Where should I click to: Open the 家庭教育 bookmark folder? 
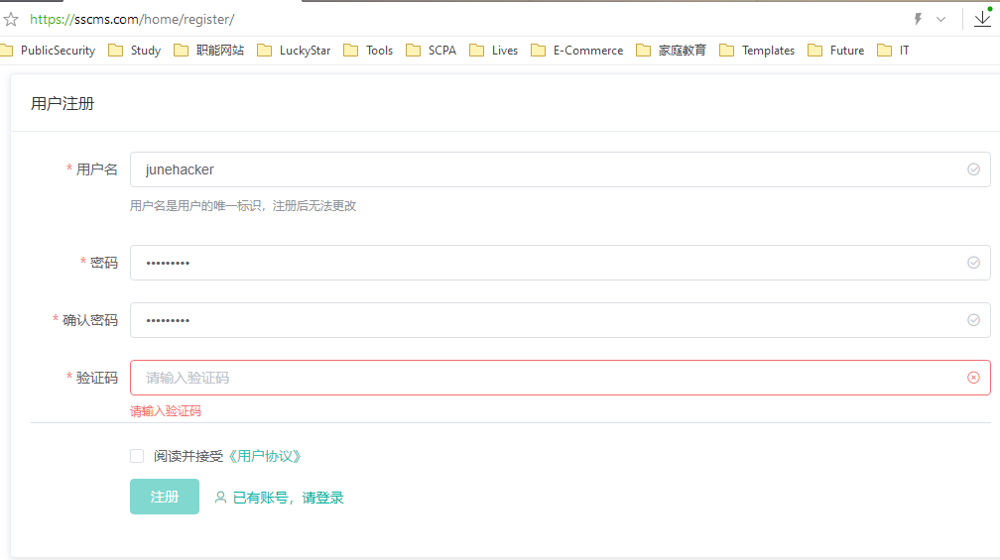[672, 51]
